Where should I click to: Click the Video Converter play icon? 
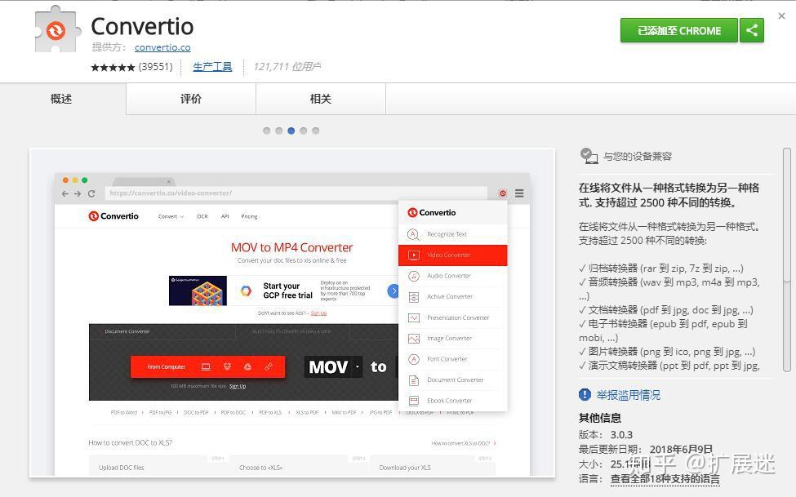(414, 255)
